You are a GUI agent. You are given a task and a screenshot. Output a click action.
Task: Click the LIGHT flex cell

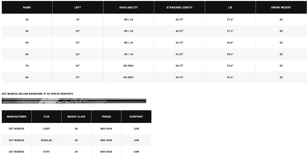(x=46, y=129)
